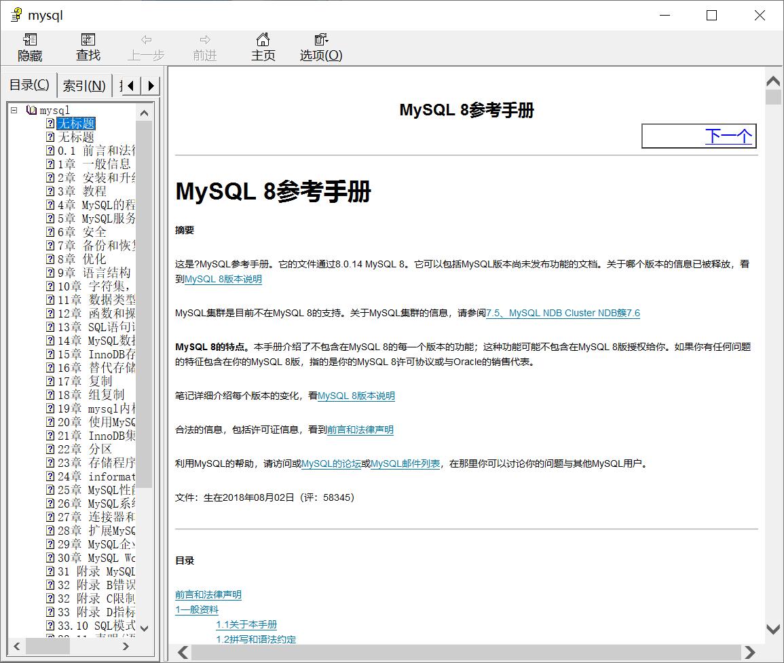The width and height of the screenshot is (784, 663).
Task: Select the 目录(C) tab
Action: [29, 85]
